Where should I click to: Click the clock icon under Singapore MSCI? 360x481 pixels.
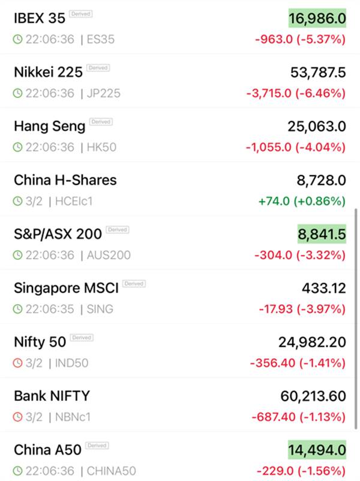18,310
